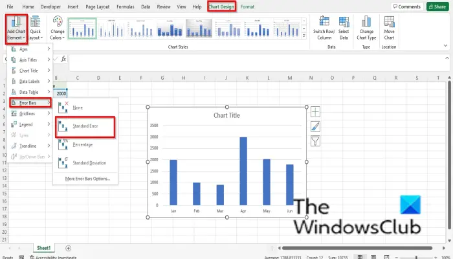Click the Chart Title text in chart
This screenshot has height=259, width=453.
click(x=226, y=115)
